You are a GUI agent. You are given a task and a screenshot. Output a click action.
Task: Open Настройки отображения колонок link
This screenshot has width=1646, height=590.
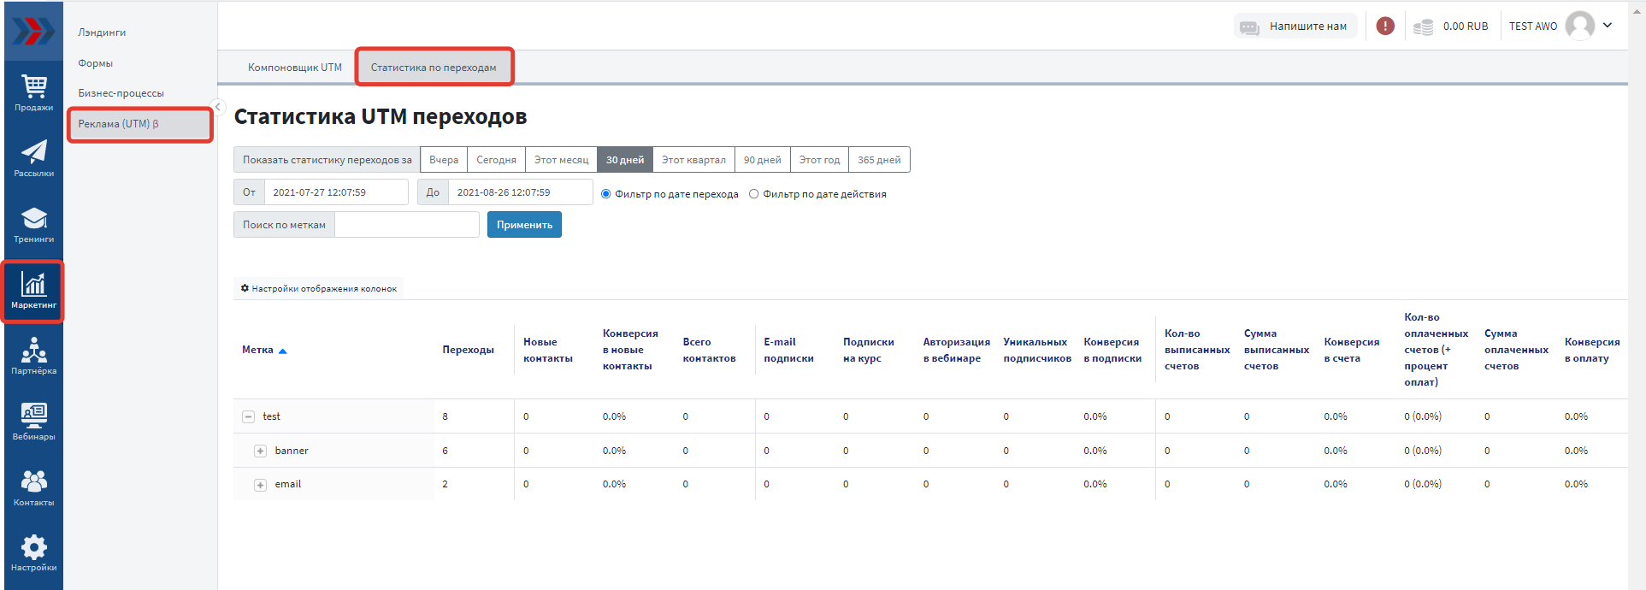(319, 289)
